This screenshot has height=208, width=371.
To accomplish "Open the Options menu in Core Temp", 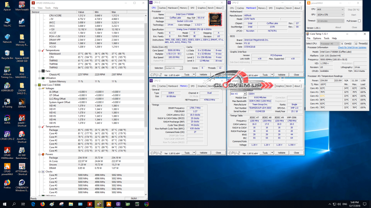I will point(317,38).
